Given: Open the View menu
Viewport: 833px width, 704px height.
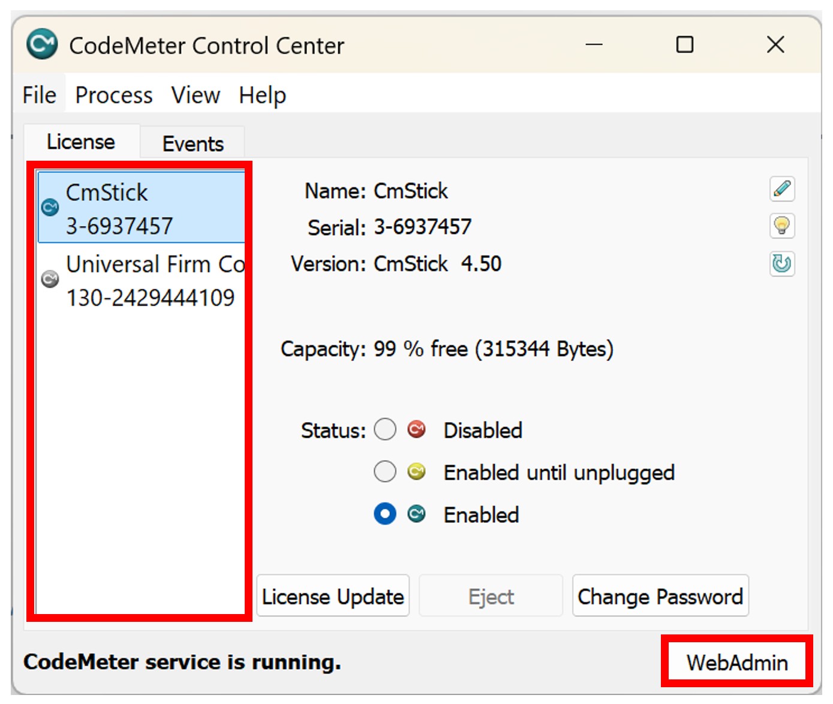Looking at the screenshot, I should click(x=196, y=95).
